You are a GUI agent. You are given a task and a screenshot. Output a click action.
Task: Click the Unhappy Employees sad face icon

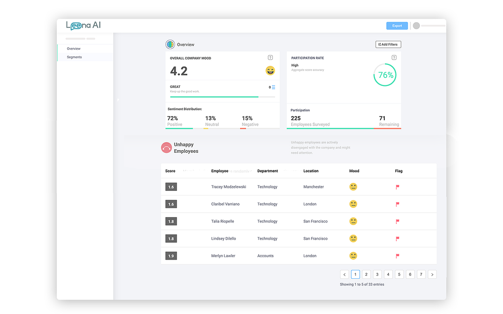coord(166,148)
